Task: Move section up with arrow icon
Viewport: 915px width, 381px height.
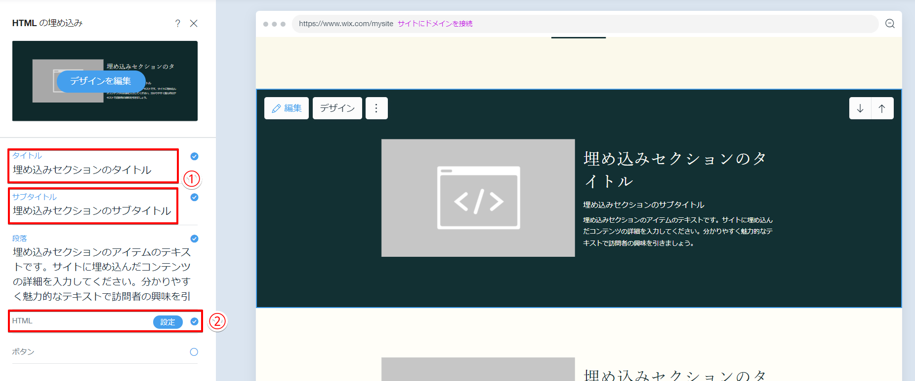Action: point(882,108)
